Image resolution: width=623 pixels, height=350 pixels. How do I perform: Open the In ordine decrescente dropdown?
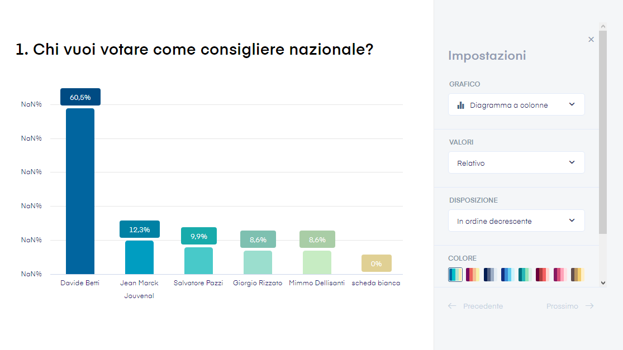click(516, 220)
